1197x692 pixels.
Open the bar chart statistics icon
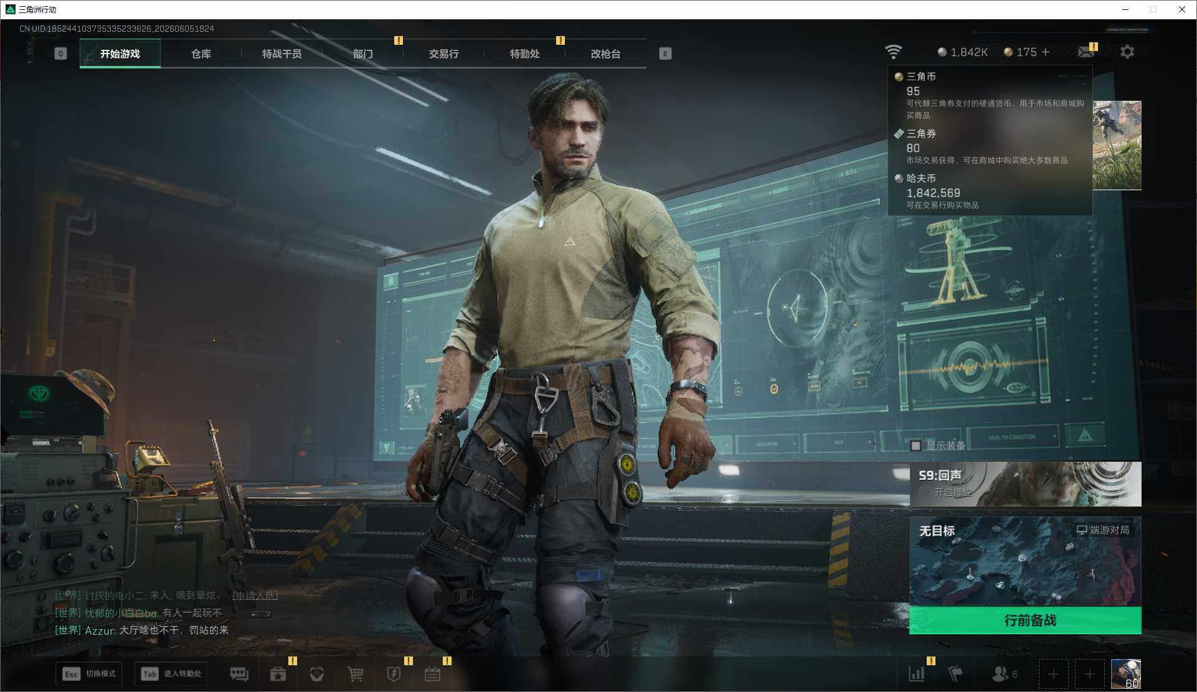coord(917,674)
